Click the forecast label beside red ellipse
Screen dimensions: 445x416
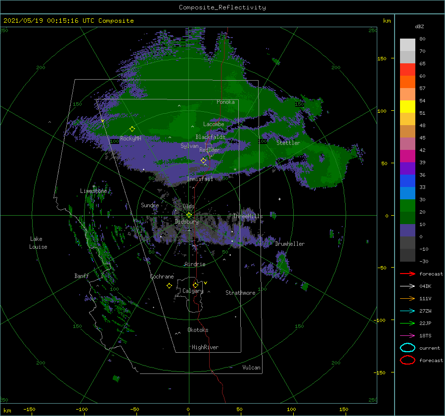[431, 360]
